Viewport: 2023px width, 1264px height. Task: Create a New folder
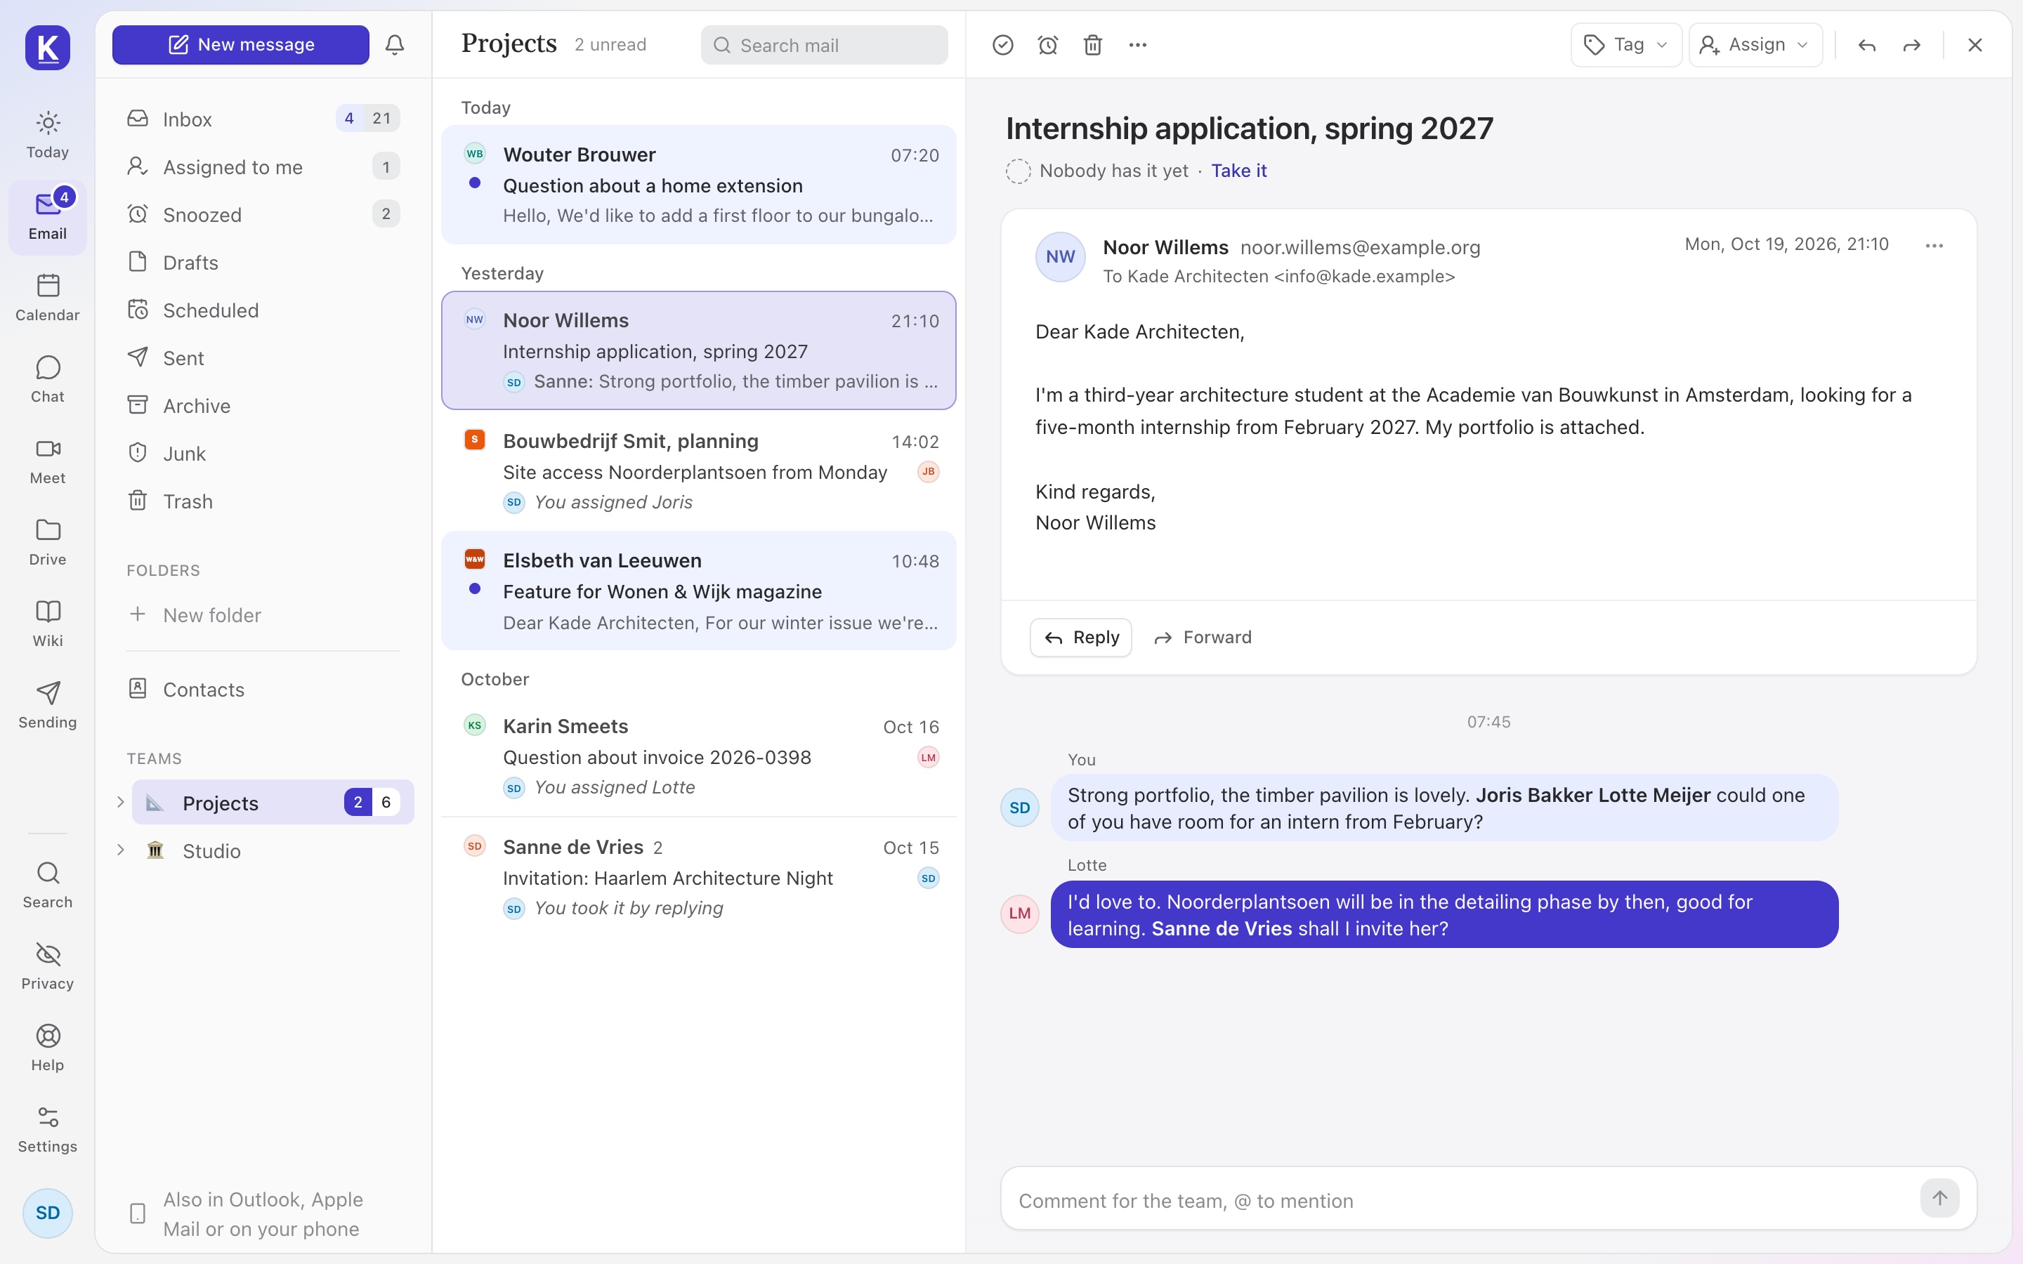[x=263, y=614]
